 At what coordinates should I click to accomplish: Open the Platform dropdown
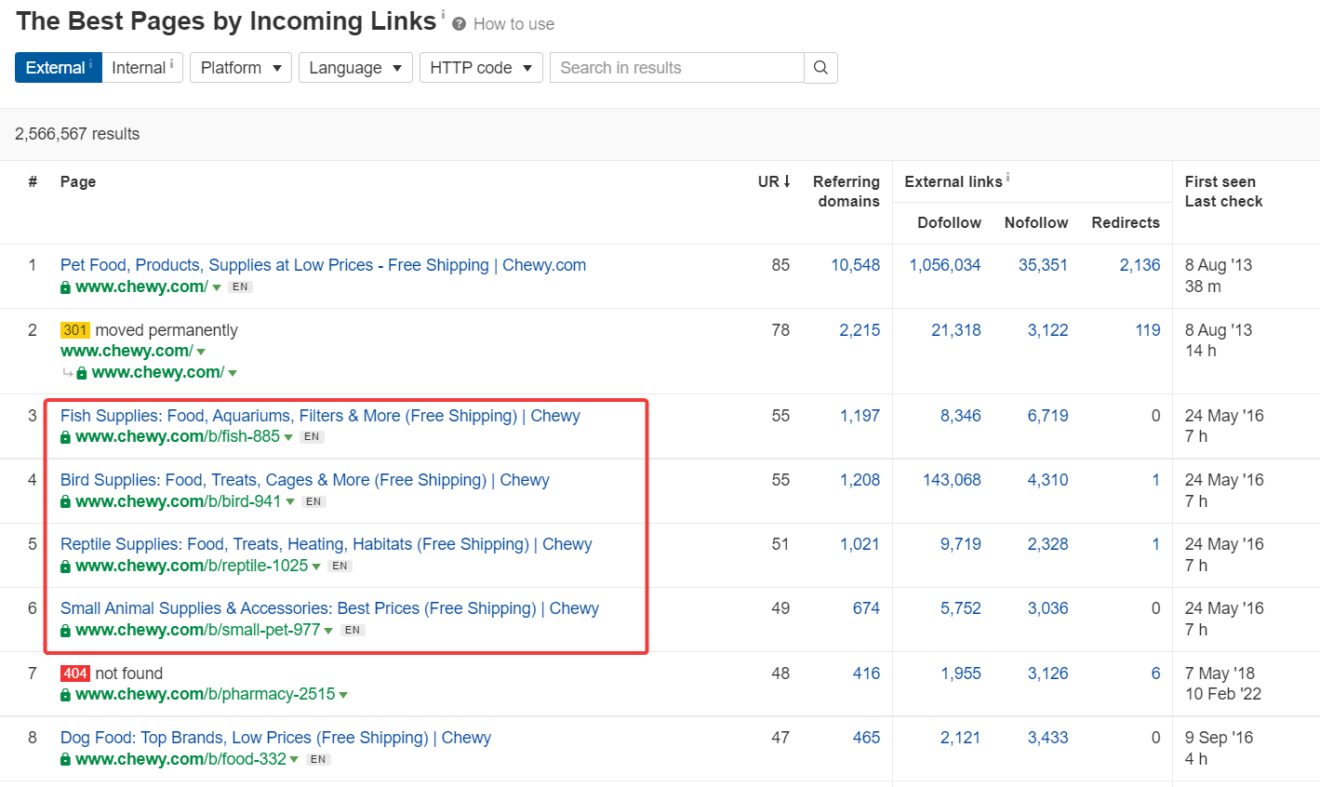point(241,68)
